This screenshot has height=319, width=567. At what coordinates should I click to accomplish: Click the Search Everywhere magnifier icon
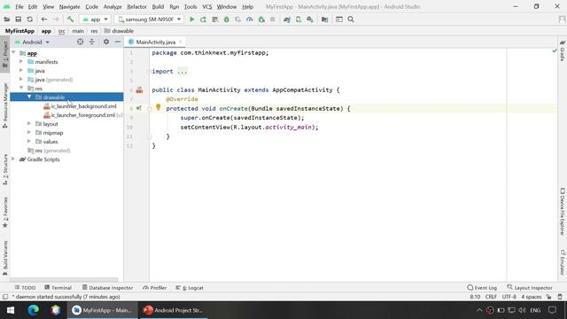(351, 19)
